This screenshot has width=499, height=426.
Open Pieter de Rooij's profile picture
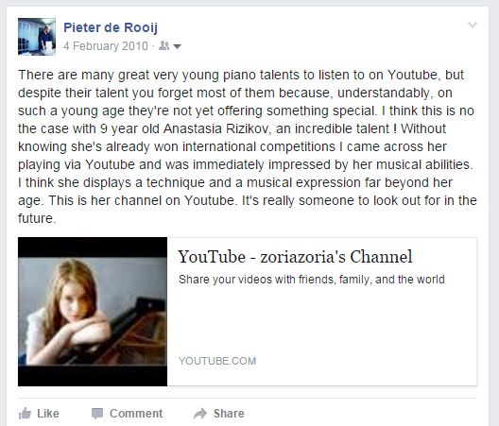point(37,37)
